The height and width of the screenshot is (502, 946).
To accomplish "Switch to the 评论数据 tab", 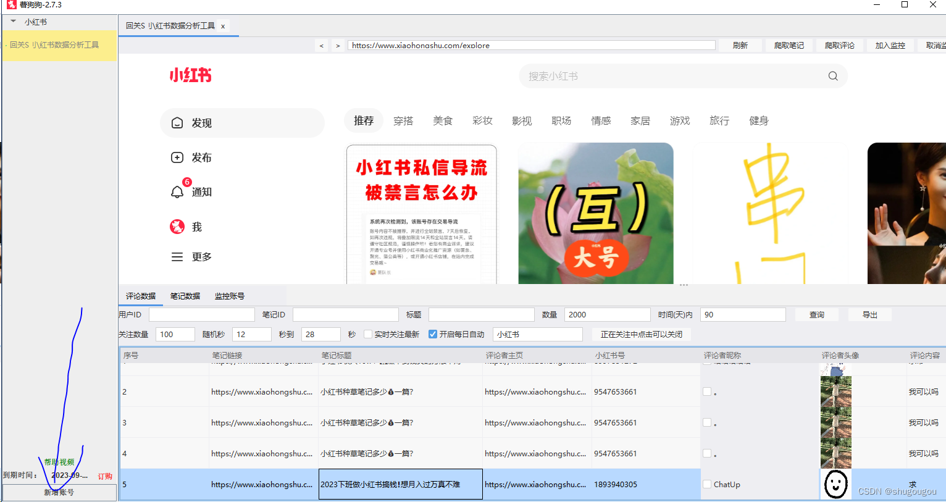I will [x=141, y=296].
